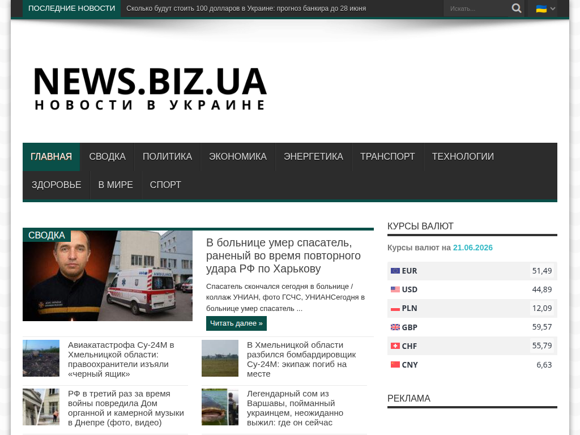Click the CHF flag icon
The image size is (580, 435).
[395, 346]
